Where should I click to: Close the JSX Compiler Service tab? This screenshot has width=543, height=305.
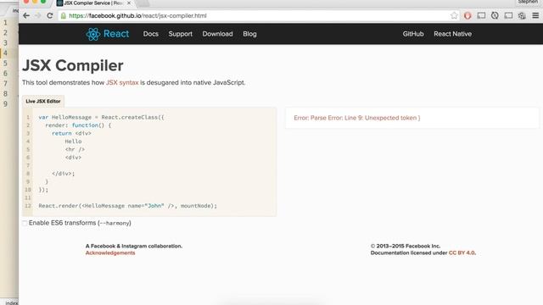[129, 3]
